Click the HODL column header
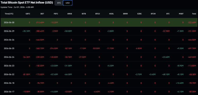The image size is (198, 95). (111, 14)
